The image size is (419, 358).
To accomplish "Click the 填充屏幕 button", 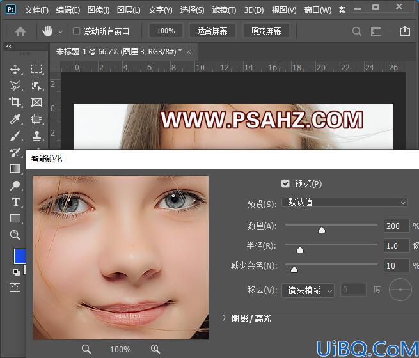I will pyautogui.click(x=266, y=31).
